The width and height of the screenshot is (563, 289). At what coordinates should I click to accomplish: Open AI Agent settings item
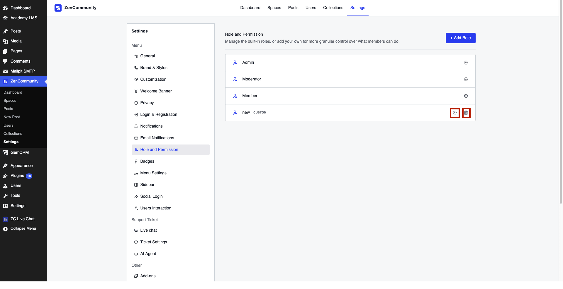click(171, 254)
